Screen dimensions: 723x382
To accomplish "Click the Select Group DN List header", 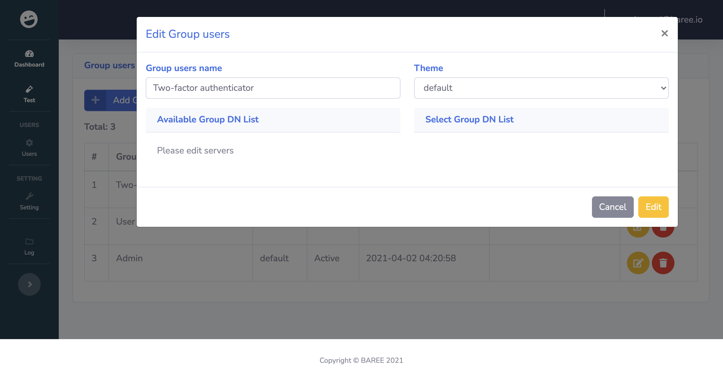I will pos(469,119).
